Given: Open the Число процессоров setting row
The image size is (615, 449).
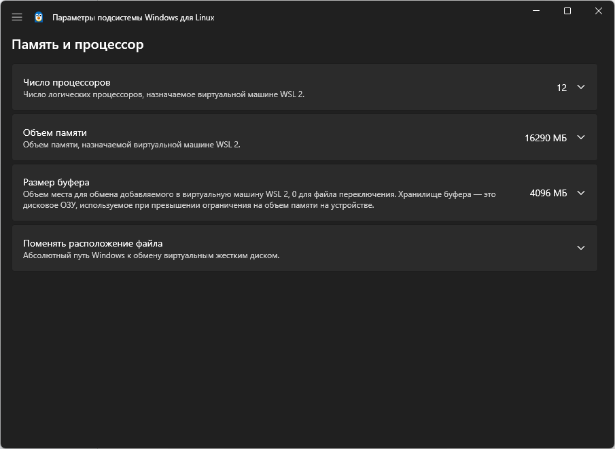Looking at the screenshot, I should click(304, 87).
